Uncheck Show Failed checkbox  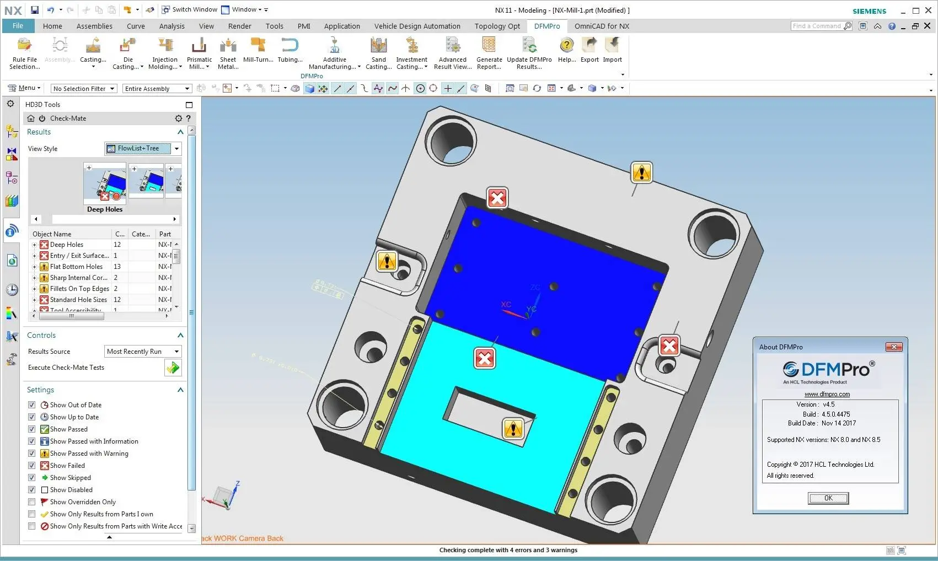pyautogui.click(x=32, y=466)
